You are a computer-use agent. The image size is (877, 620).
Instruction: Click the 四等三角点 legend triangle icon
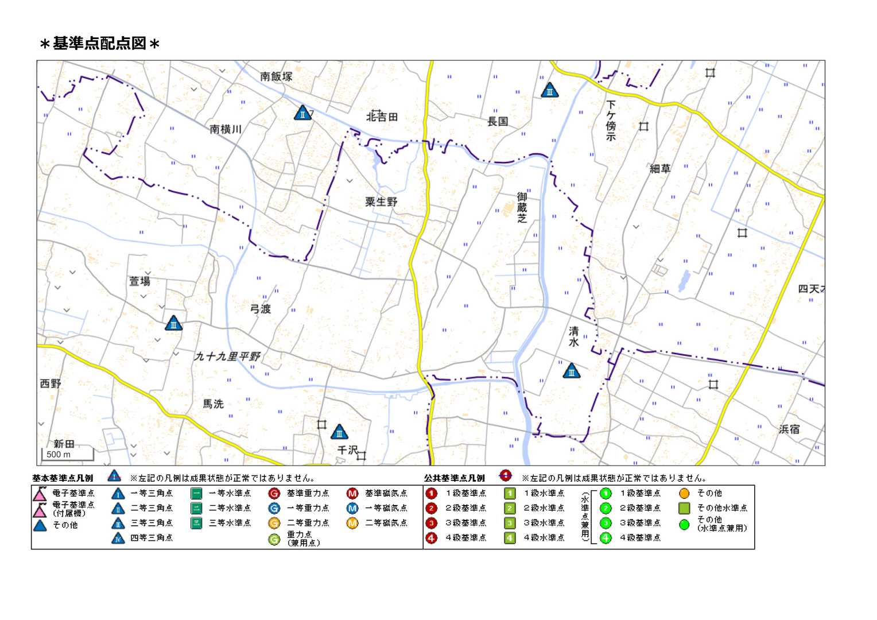coord(118,538)
